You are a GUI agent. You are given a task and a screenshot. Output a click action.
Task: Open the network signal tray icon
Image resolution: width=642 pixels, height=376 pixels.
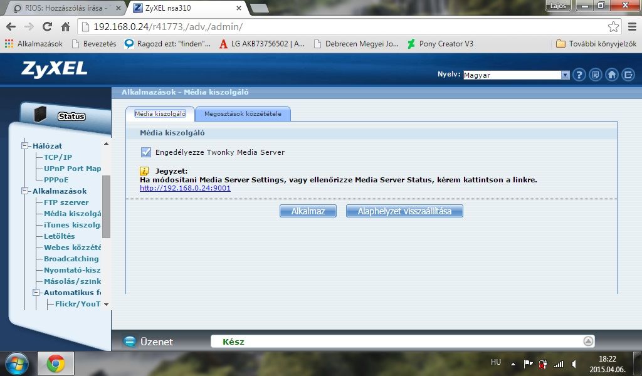559,363
